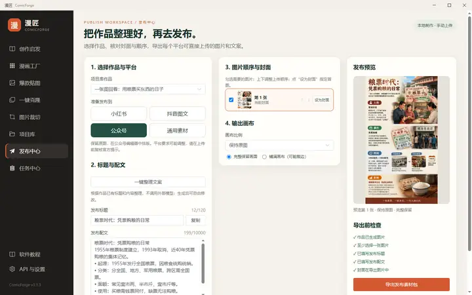Click the 漫画工厂 grid icon
The height and width of the screenshot is (295, 472).
tap(12, 66)
